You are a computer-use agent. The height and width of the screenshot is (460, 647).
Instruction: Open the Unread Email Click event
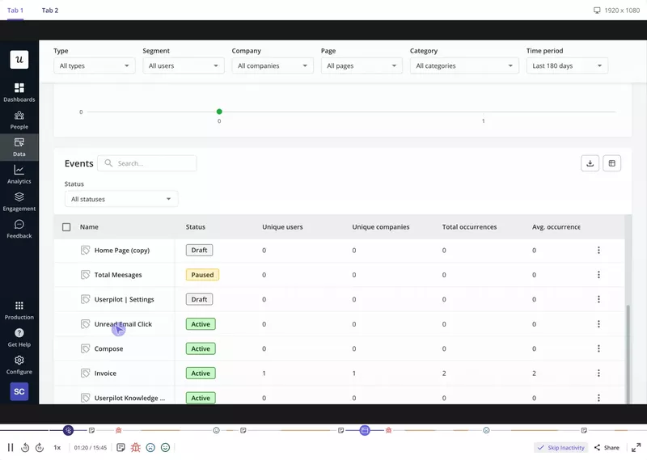[123, 324]
